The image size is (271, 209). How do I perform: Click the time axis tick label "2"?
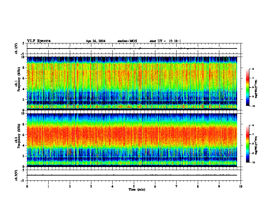[x=70, y=186]
